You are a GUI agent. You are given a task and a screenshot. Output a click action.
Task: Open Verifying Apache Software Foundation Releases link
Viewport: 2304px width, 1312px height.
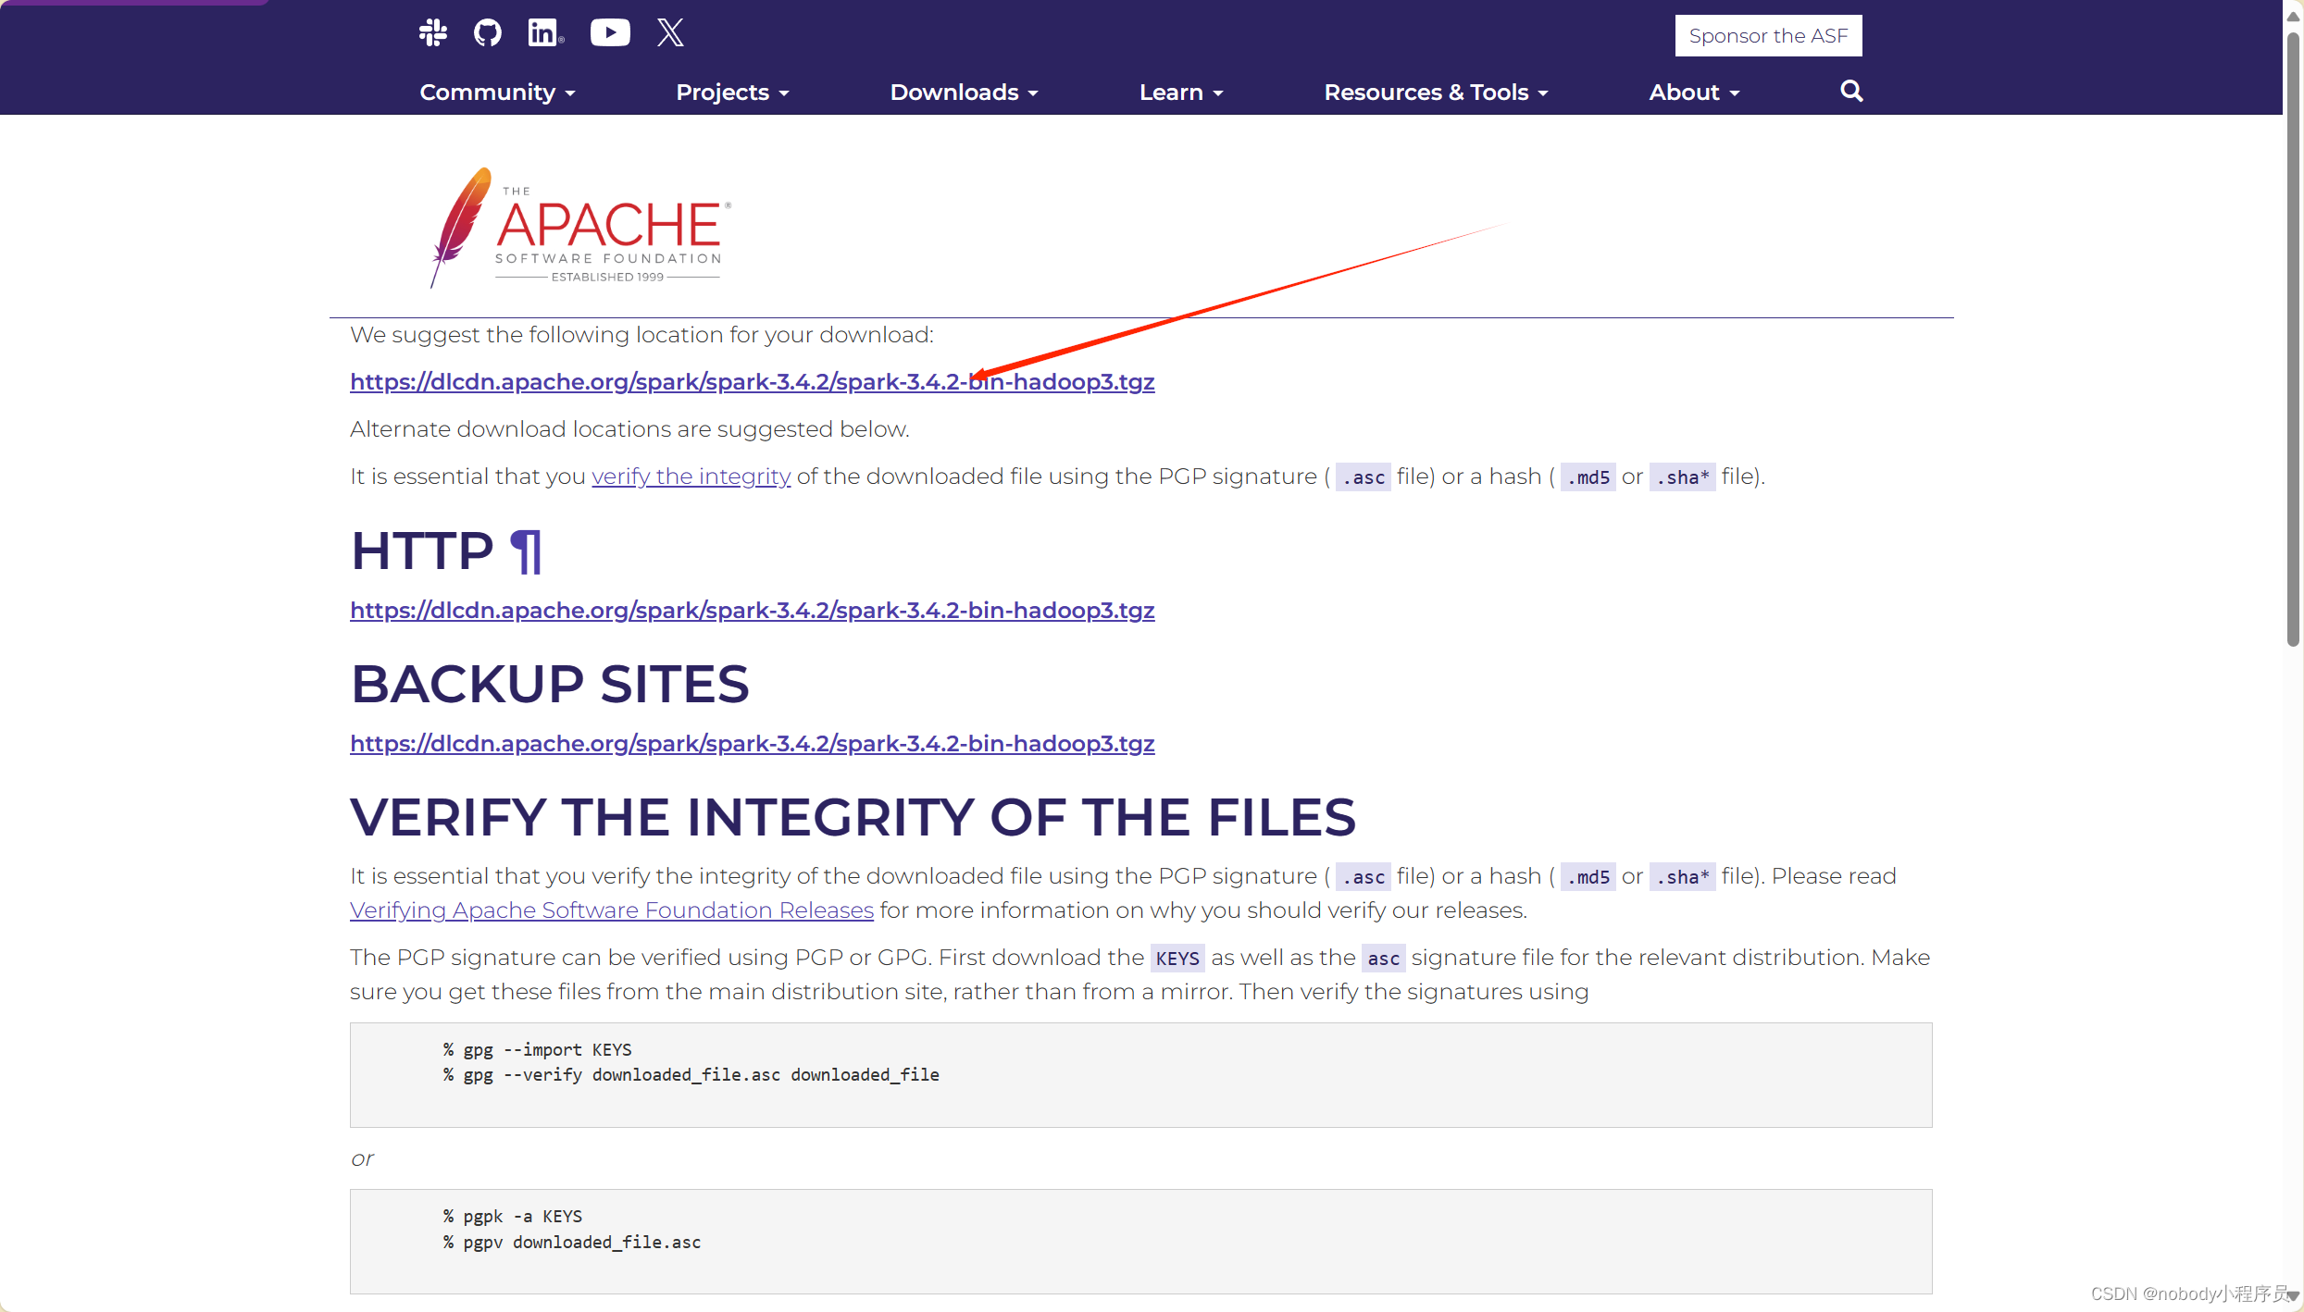tap(611, 910)
